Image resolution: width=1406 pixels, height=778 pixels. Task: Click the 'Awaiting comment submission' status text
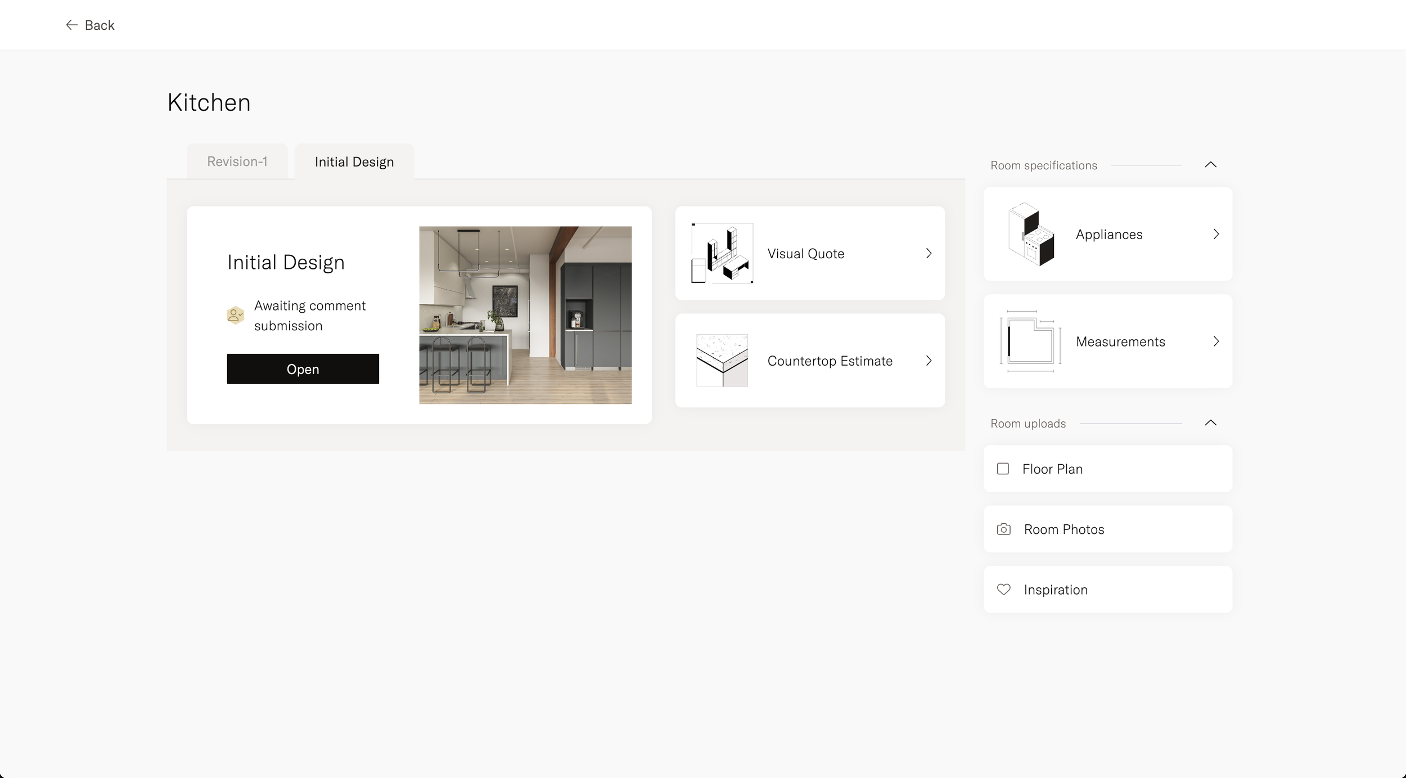310,316
